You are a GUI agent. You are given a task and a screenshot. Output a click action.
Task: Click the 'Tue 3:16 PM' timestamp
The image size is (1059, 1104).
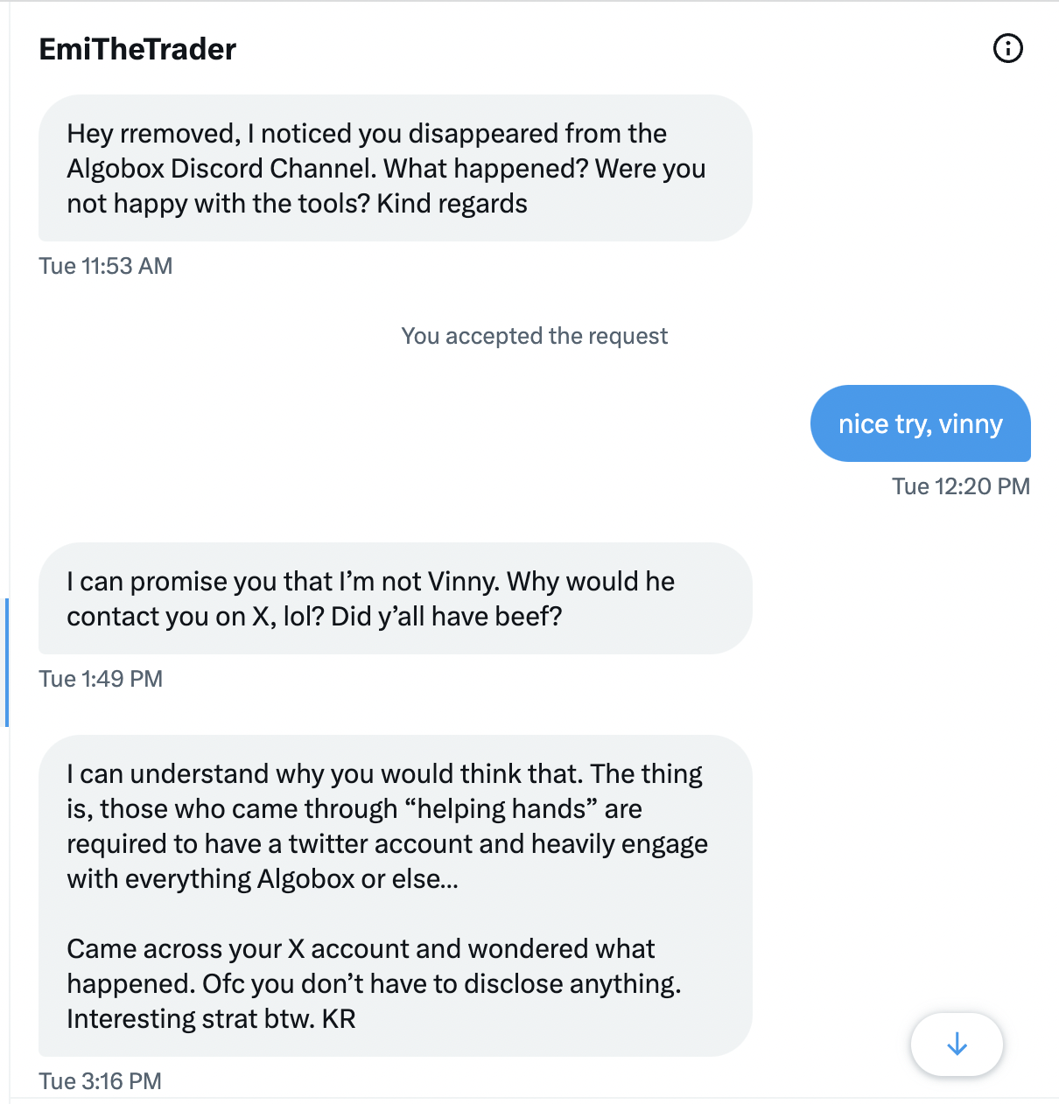pos(101,1081)
